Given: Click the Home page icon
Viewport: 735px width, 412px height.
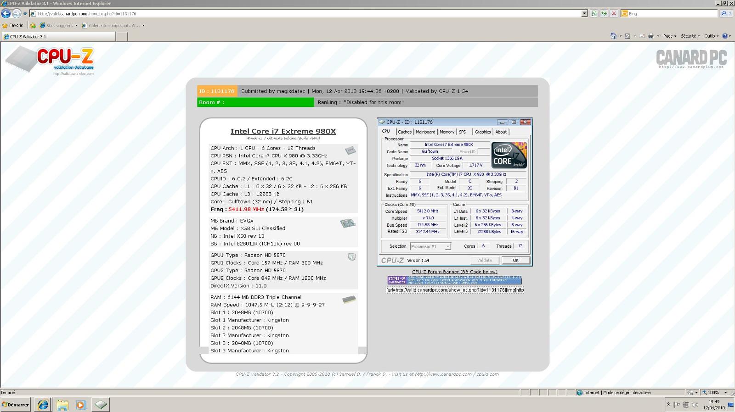Looking at the screenshot, I should 613,36.
